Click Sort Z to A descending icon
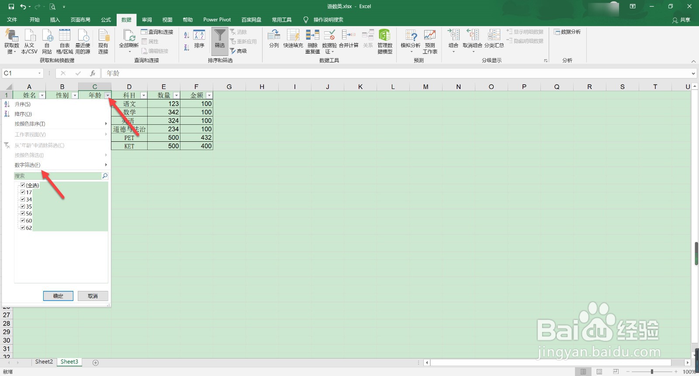 point(187,47)
